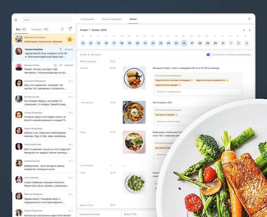Select day 26 in the calendar
The image size is (267, 217).
coord(184,43)
